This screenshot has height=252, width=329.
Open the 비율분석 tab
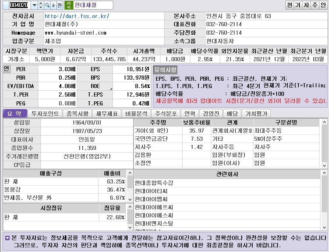(136, 113)
